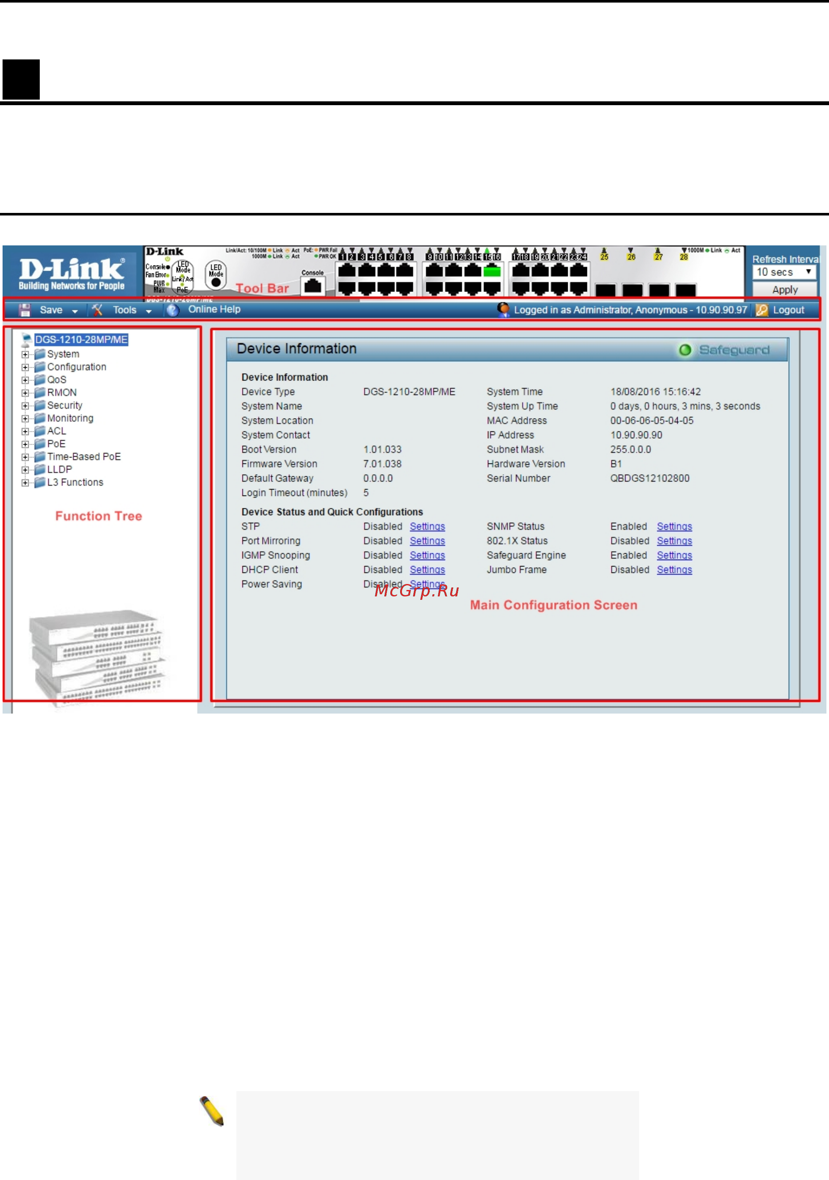Expand the L3 Functions folder plus box
Viewport: 829px width, 1180px height.
click(x=25, y=483)
